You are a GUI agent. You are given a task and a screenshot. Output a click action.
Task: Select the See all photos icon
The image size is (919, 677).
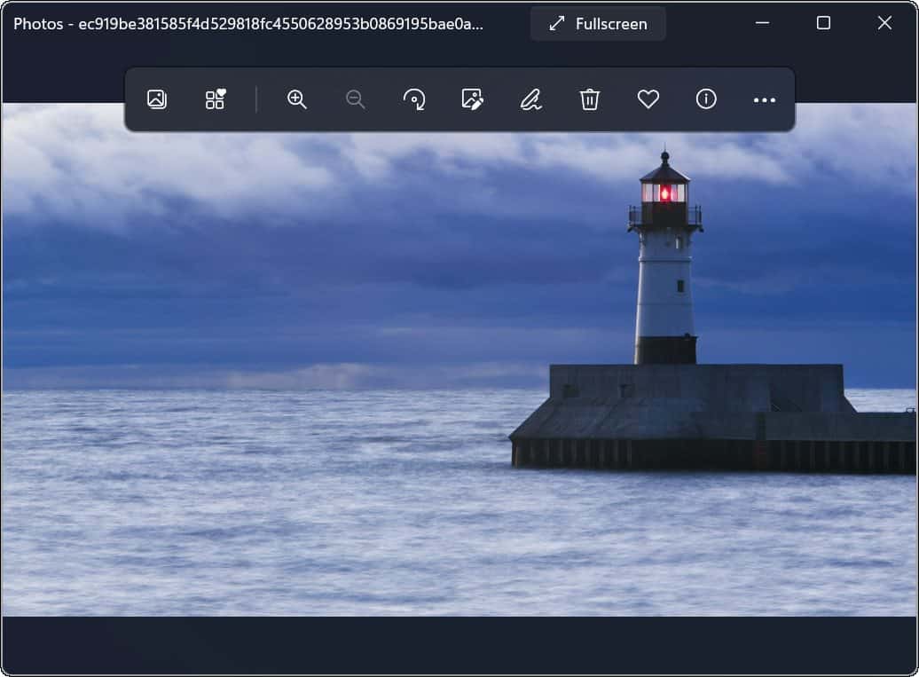click(156, 99)
